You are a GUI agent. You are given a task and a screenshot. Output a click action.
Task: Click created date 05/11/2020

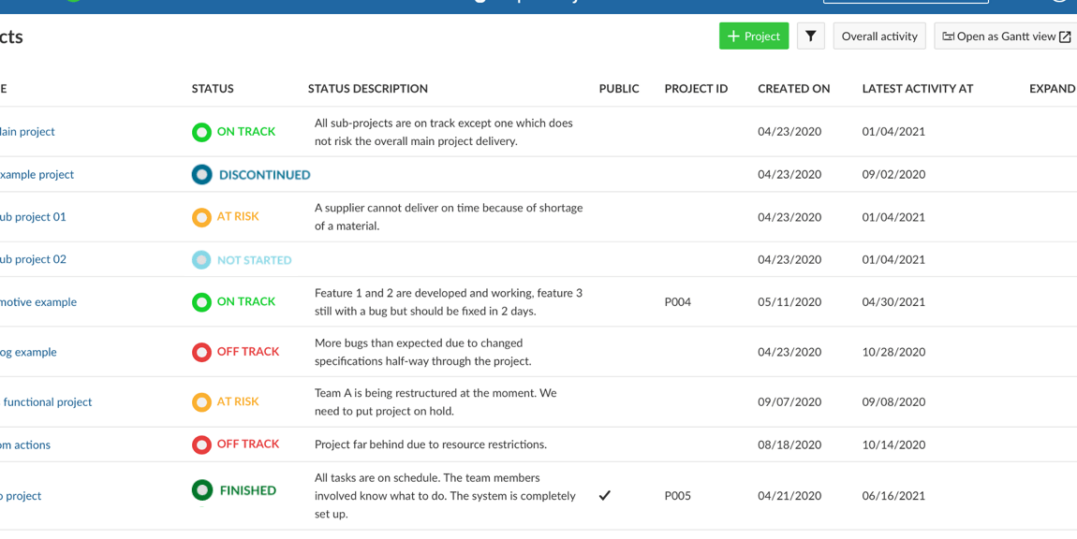[x=789, y=301]
